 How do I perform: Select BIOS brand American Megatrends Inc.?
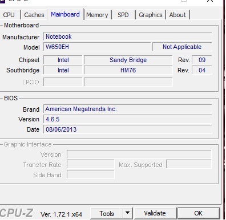click(x=127, y=109)
